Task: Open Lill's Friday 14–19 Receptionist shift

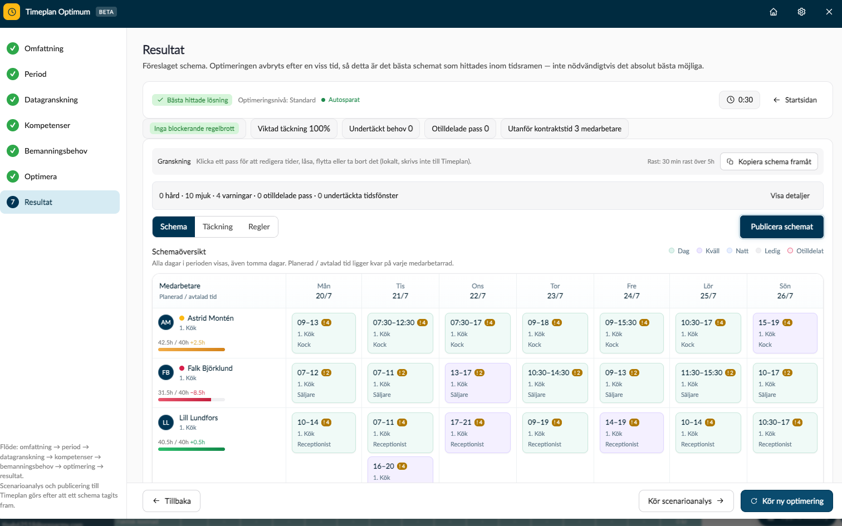Action: tap(631, 432)
